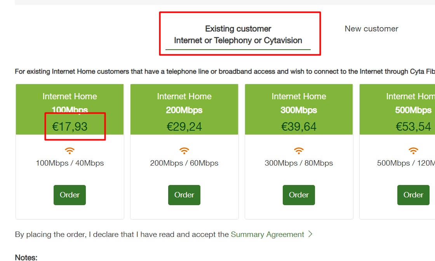Click the €39,64 price
435x261 pixels.
tap(299, 126)
